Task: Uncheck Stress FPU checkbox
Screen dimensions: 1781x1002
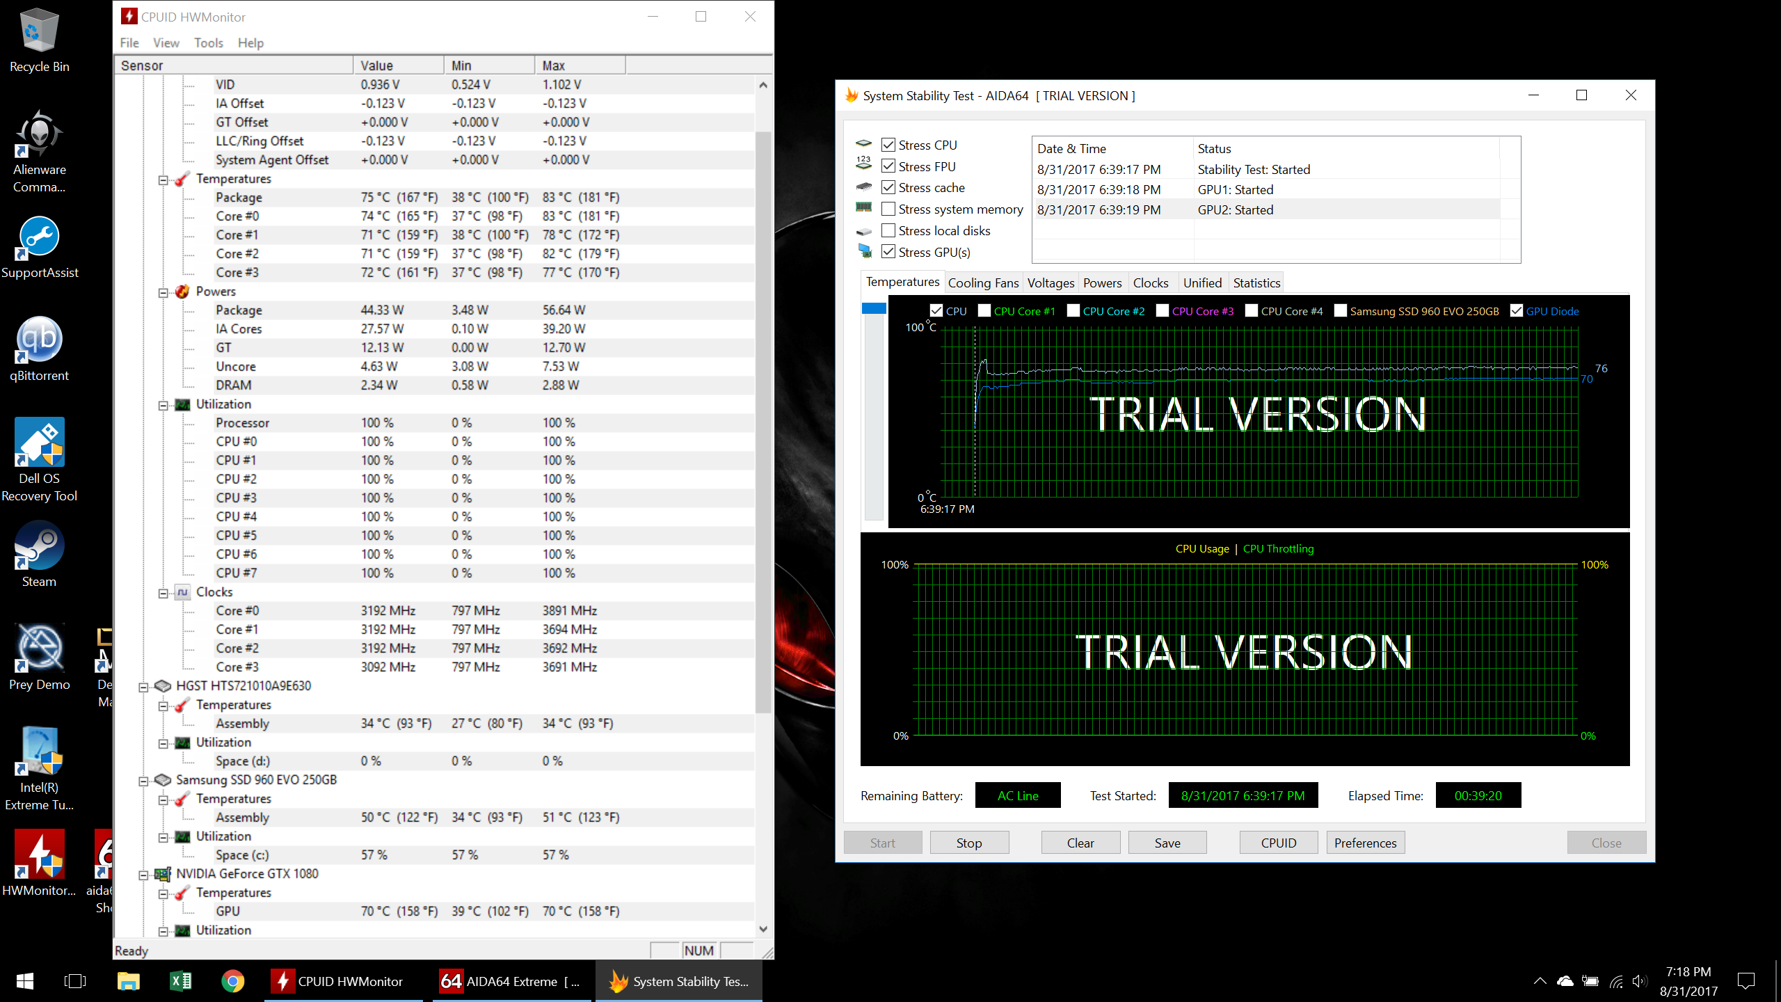Action: [x=888, y=166]
